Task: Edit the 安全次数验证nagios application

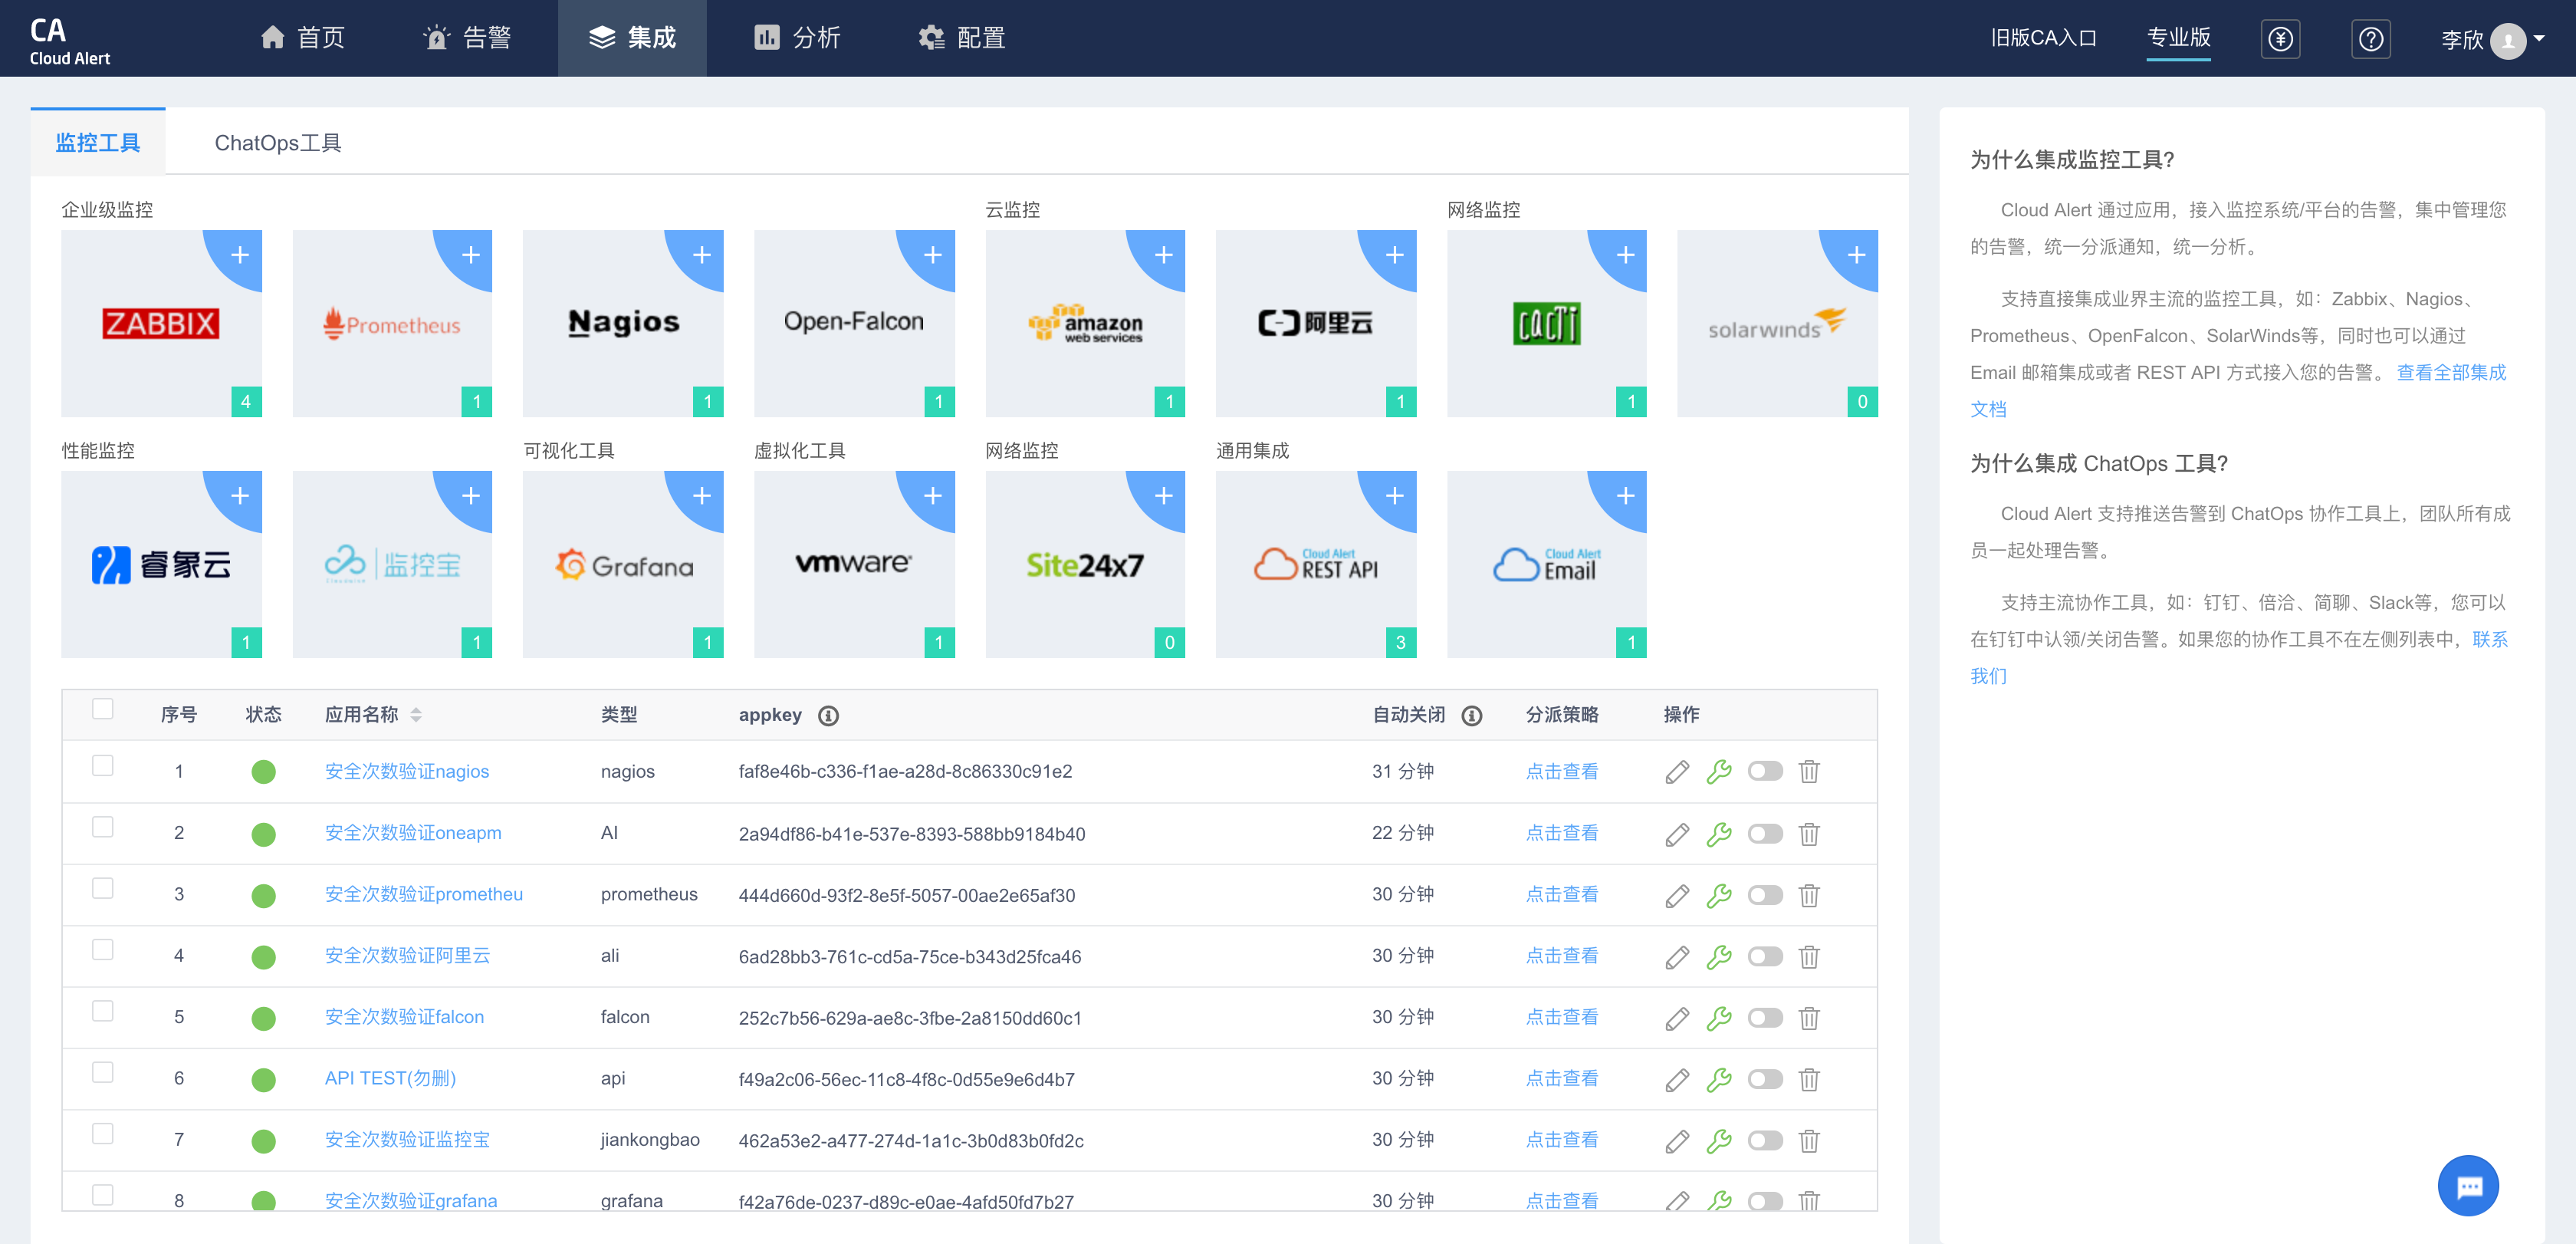Action: point(1677,772)
